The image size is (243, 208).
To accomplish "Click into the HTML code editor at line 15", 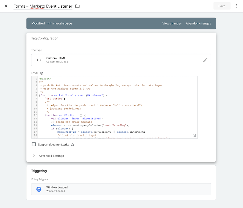I will pyautogui.click(x=90, y=125).
